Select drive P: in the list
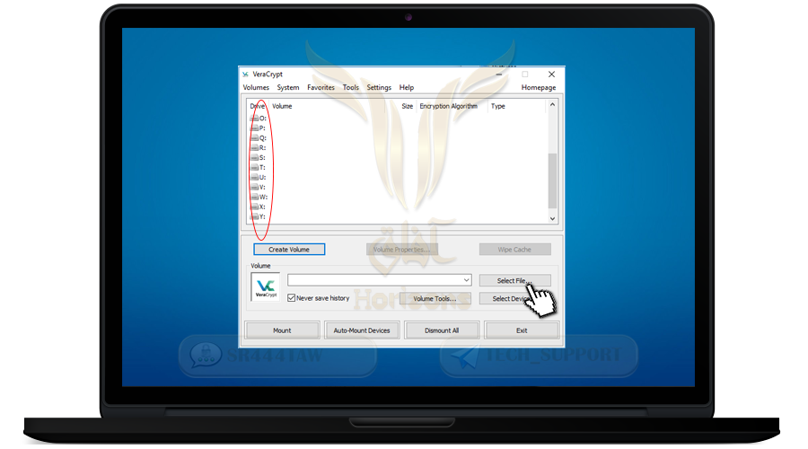 point(259,128)
